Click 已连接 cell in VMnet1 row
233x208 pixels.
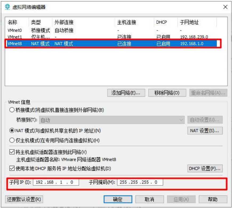(124, 37)
